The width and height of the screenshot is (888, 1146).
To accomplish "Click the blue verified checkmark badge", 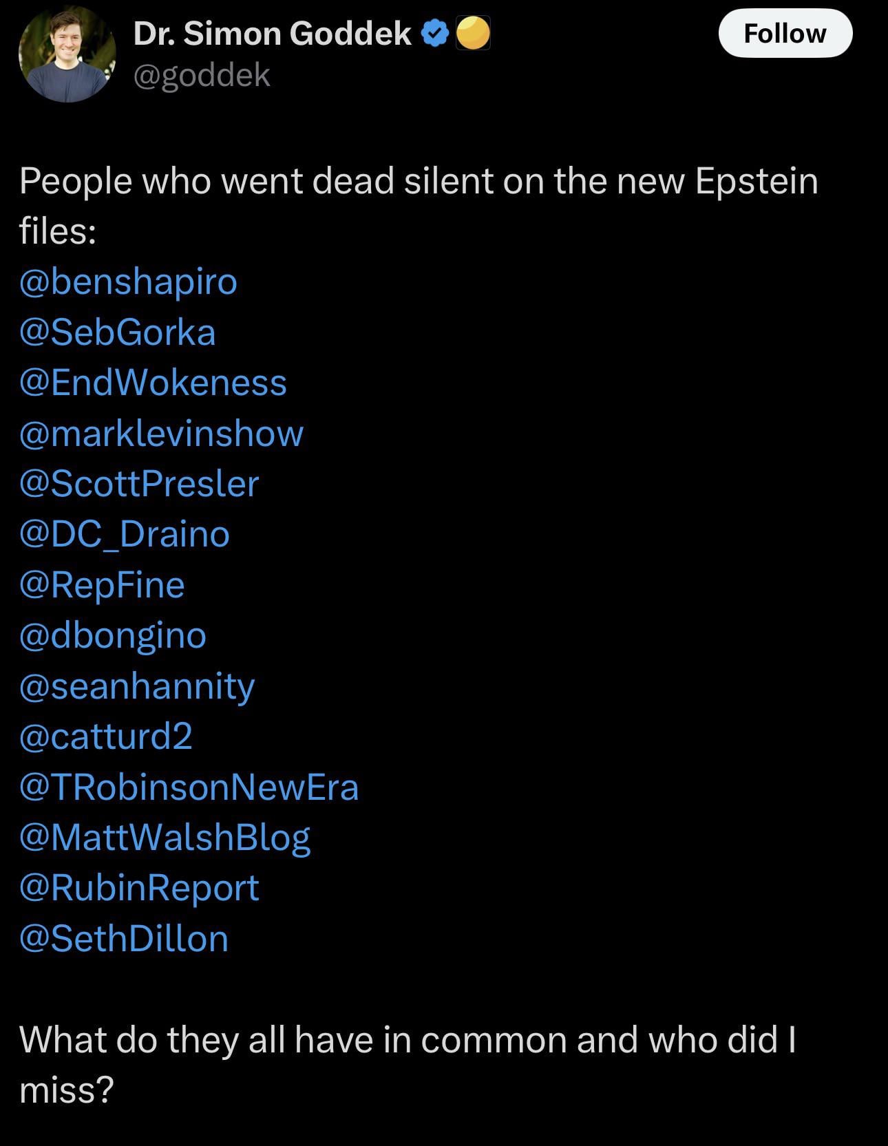I will click(x=434, y=33).
